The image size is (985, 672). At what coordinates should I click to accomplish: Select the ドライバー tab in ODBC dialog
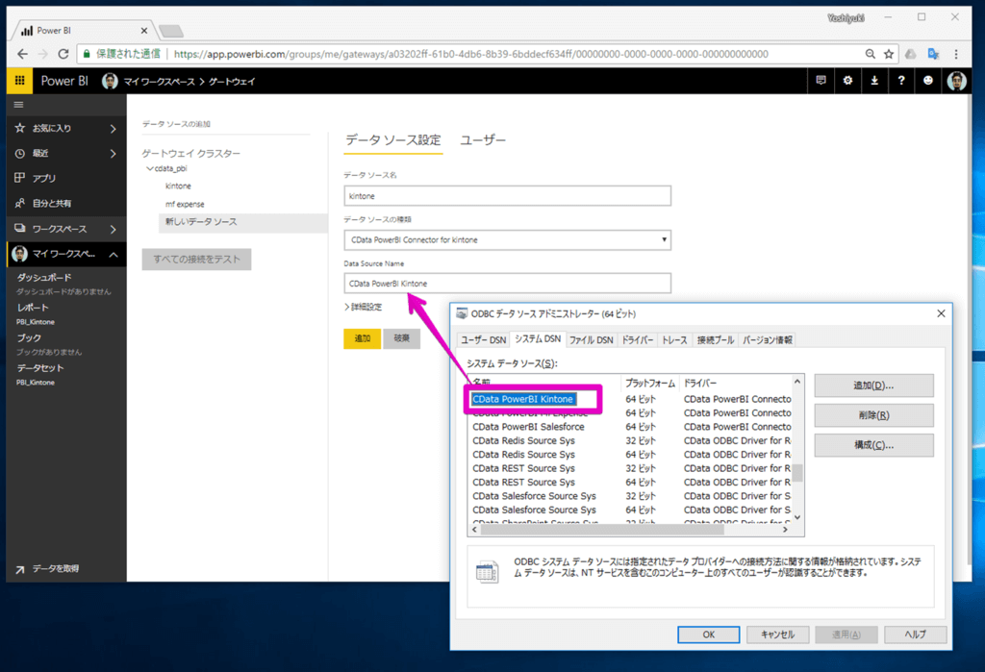(x=637, y=339)
